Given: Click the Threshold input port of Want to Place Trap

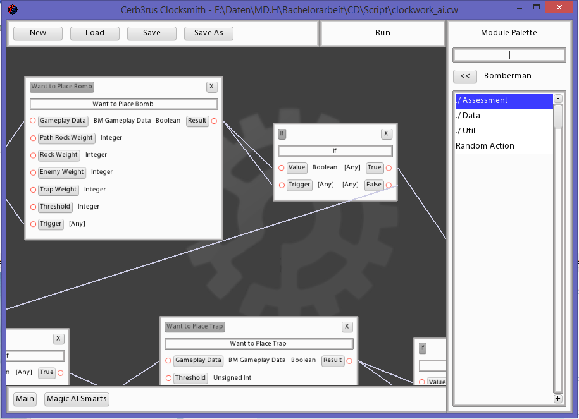Looking at the screenshot, I should [x=168, y=378].
